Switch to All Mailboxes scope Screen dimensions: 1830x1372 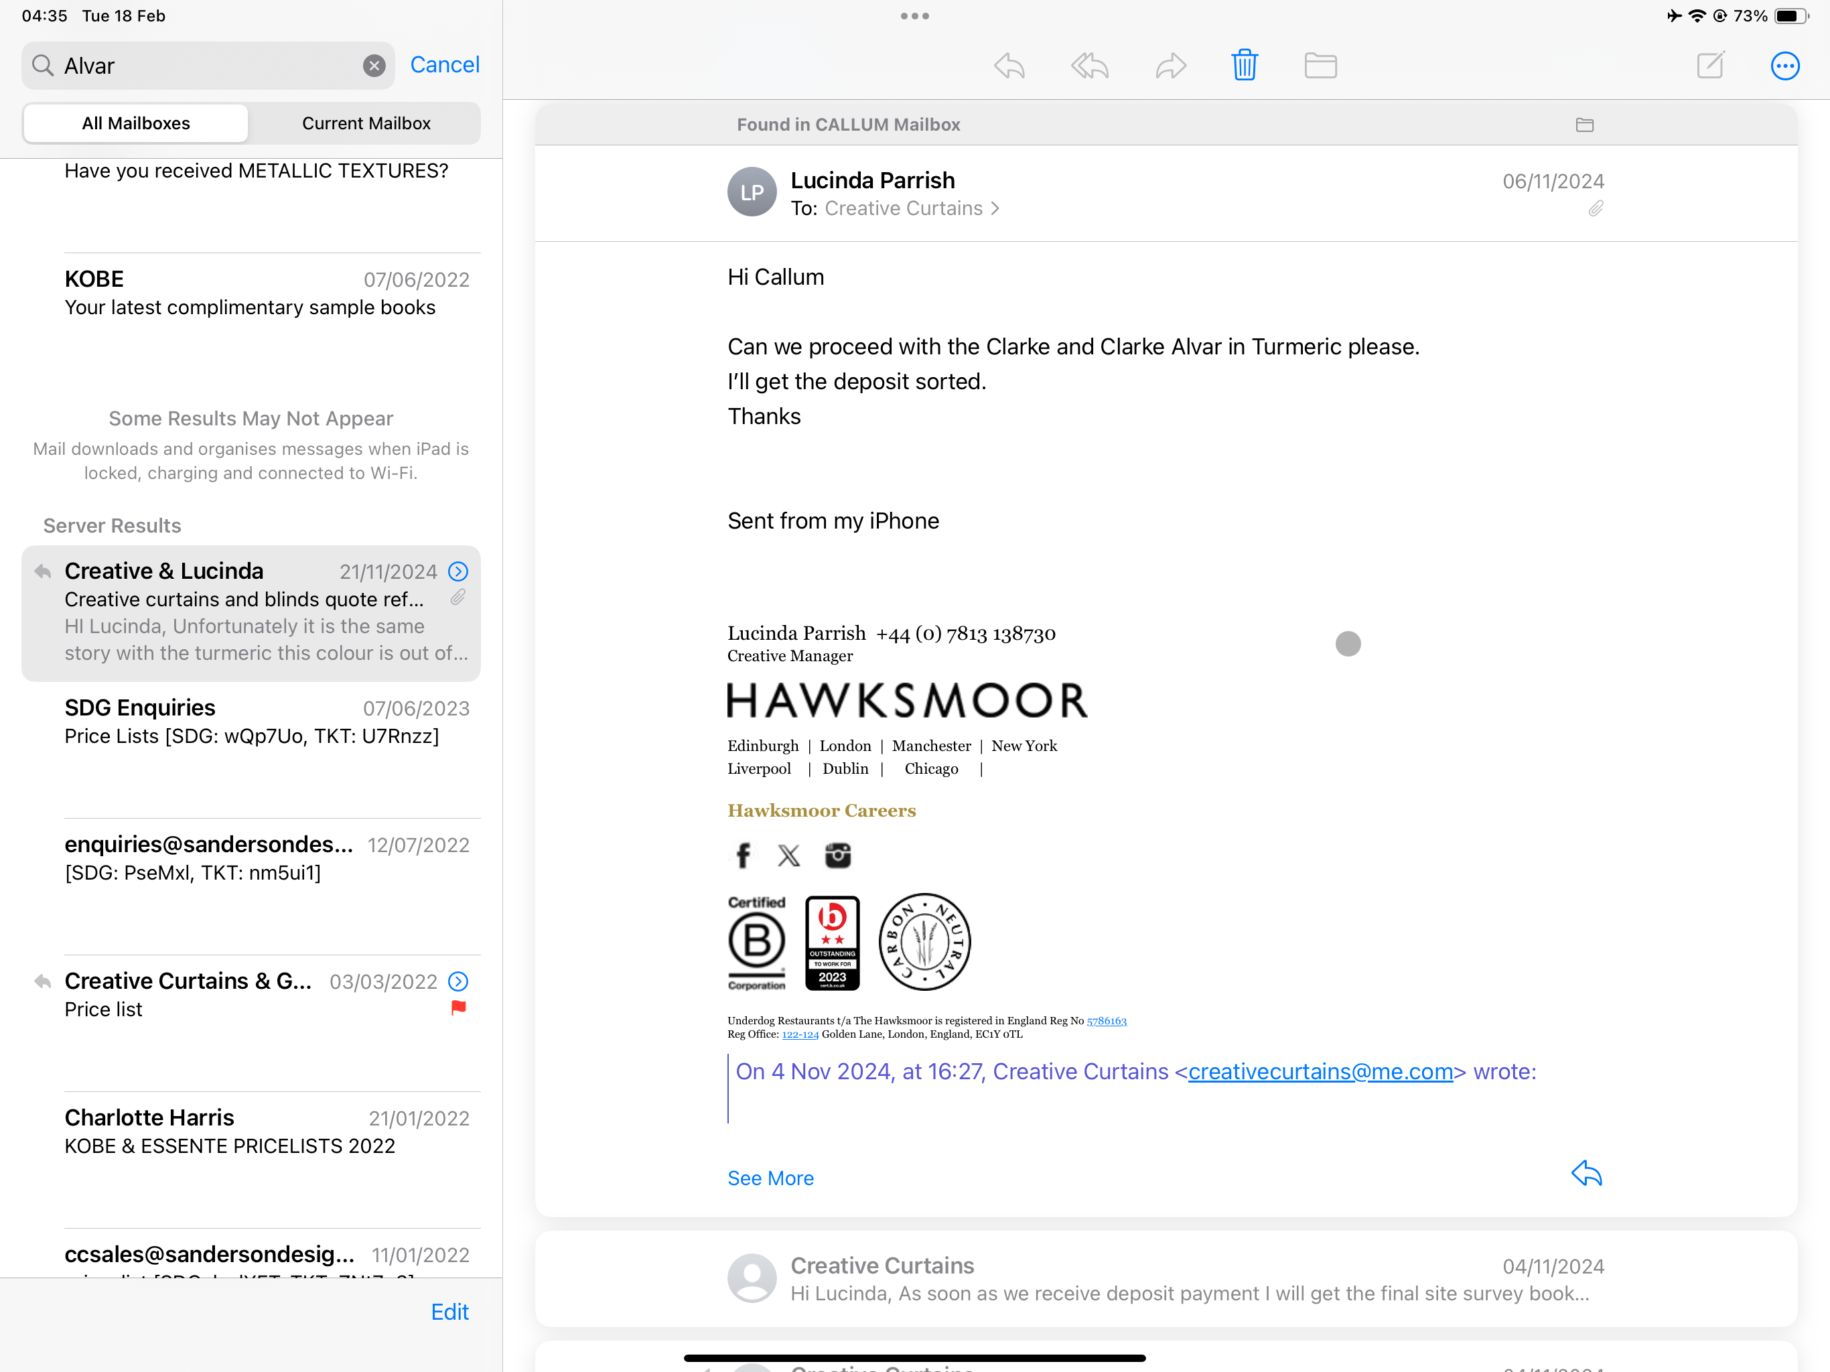[136, 123]
